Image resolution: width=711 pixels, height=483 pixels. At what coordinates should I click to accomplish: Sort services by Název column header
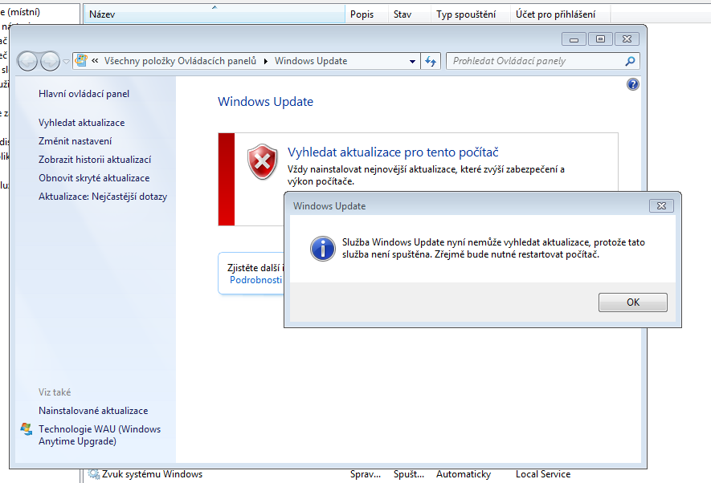pos(214,14)
